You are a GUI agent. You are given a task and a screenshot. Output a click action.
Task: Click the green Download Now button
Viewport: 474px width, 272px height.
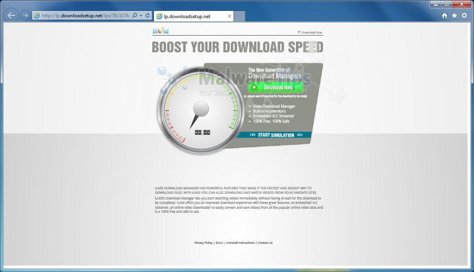tap(276, 87)
